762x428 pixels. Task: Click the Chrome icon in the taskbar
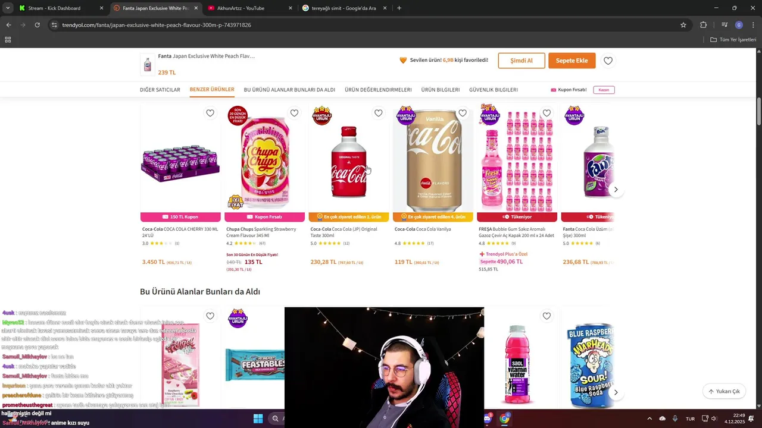504,418
